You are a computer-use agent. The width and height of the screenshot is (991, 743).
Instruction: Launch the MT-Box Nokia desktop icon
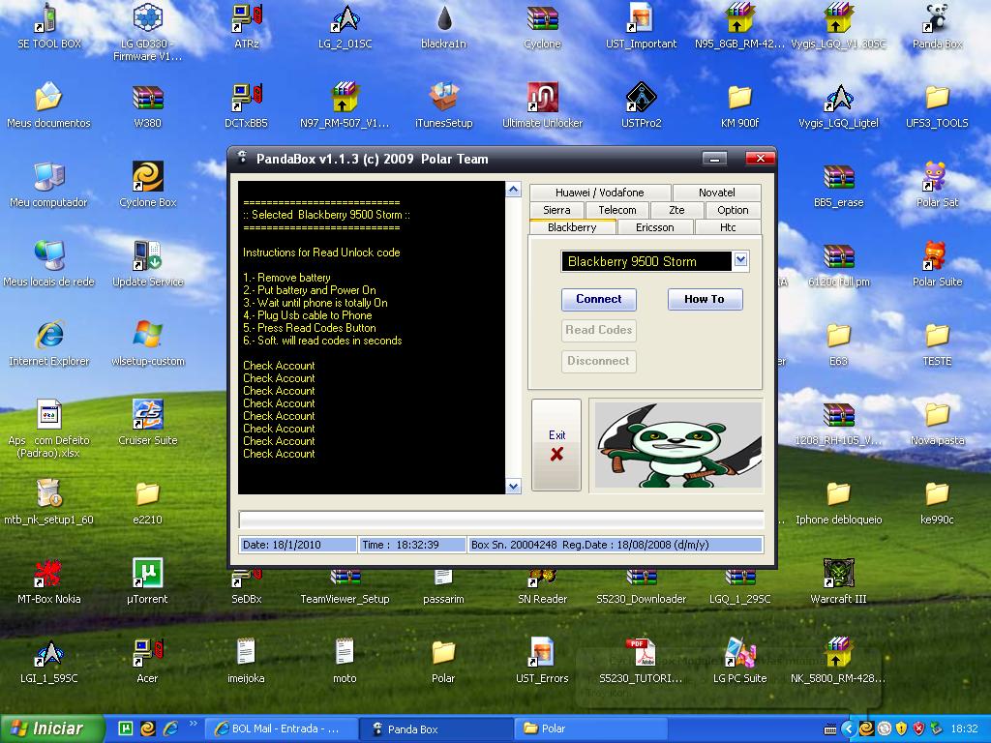(49, 577)
